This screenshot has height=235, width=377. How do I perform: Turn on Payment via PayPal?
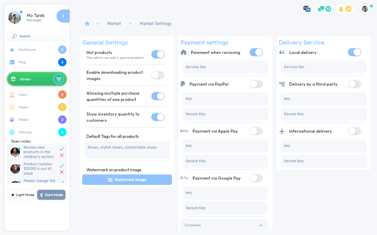[256, 84]
